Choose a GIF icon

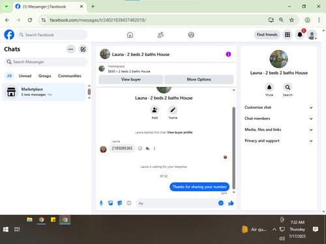129,203
